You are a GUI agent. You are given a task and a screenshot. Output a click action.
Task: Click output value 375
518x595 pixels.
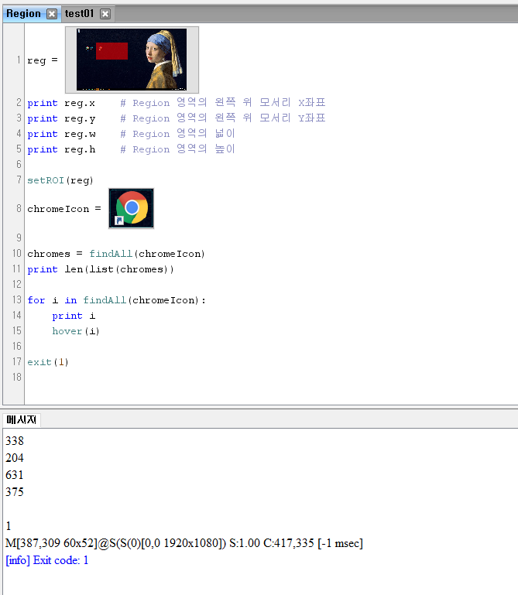point(15,492)
